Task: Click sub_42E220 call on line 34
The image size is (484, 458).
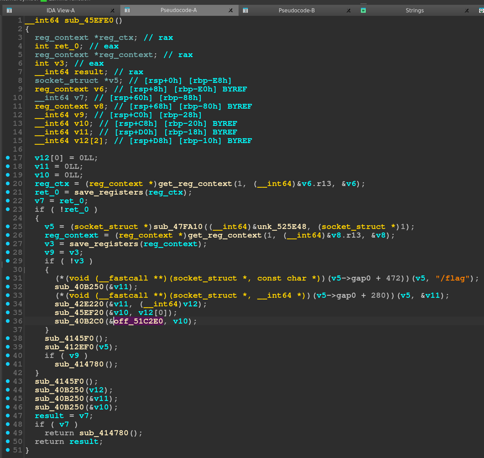Action: 79,304
